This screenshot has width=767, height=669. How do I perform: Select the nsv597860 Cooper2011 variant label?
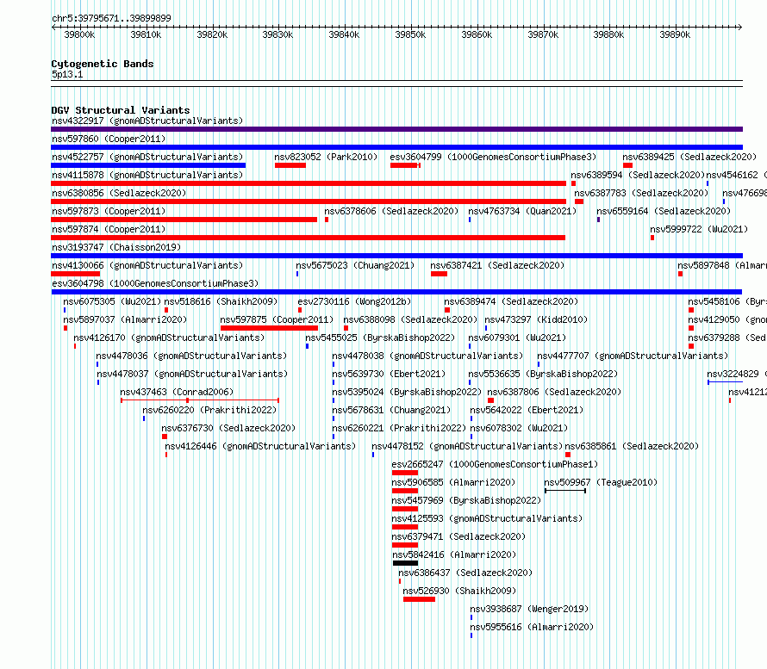[x=109, y=139]
